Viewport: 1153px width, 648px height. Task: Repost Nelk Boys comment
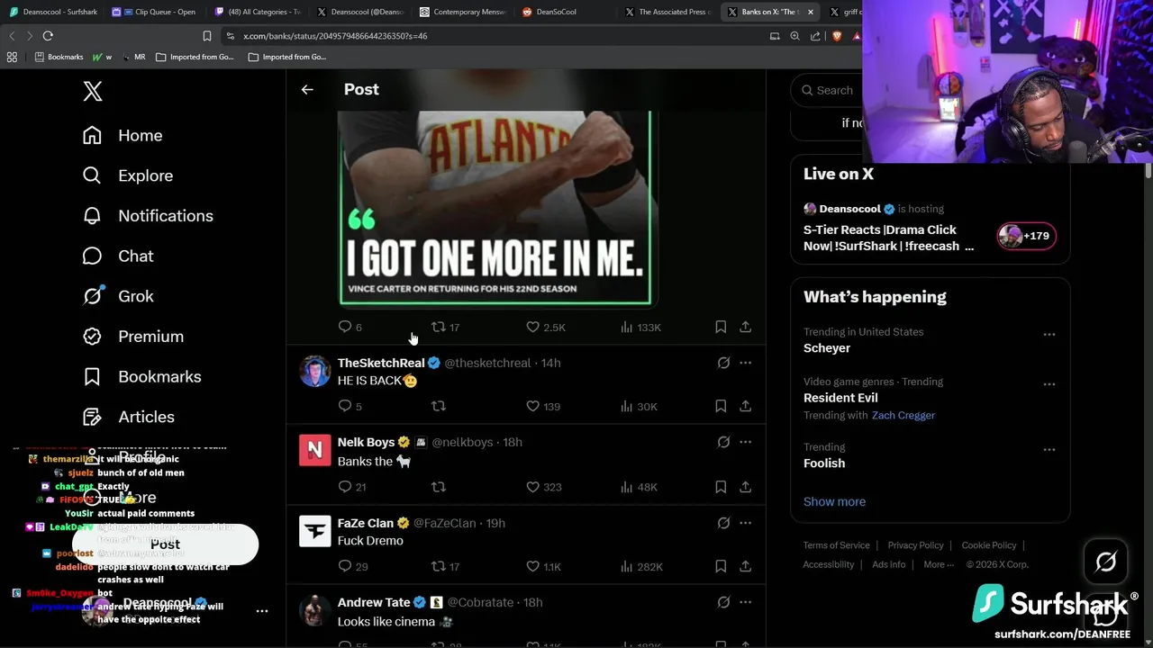pos(439,487)
